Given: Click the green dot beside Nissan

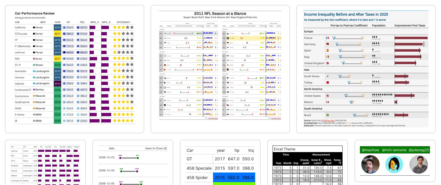Looking at the screenshot, I should tap(34, 65).
